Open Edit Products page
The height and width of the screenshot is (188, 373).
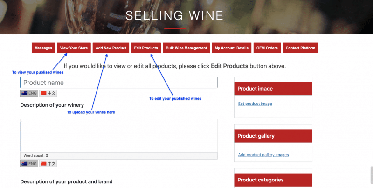pyautogui.click(x=146, y=48)
